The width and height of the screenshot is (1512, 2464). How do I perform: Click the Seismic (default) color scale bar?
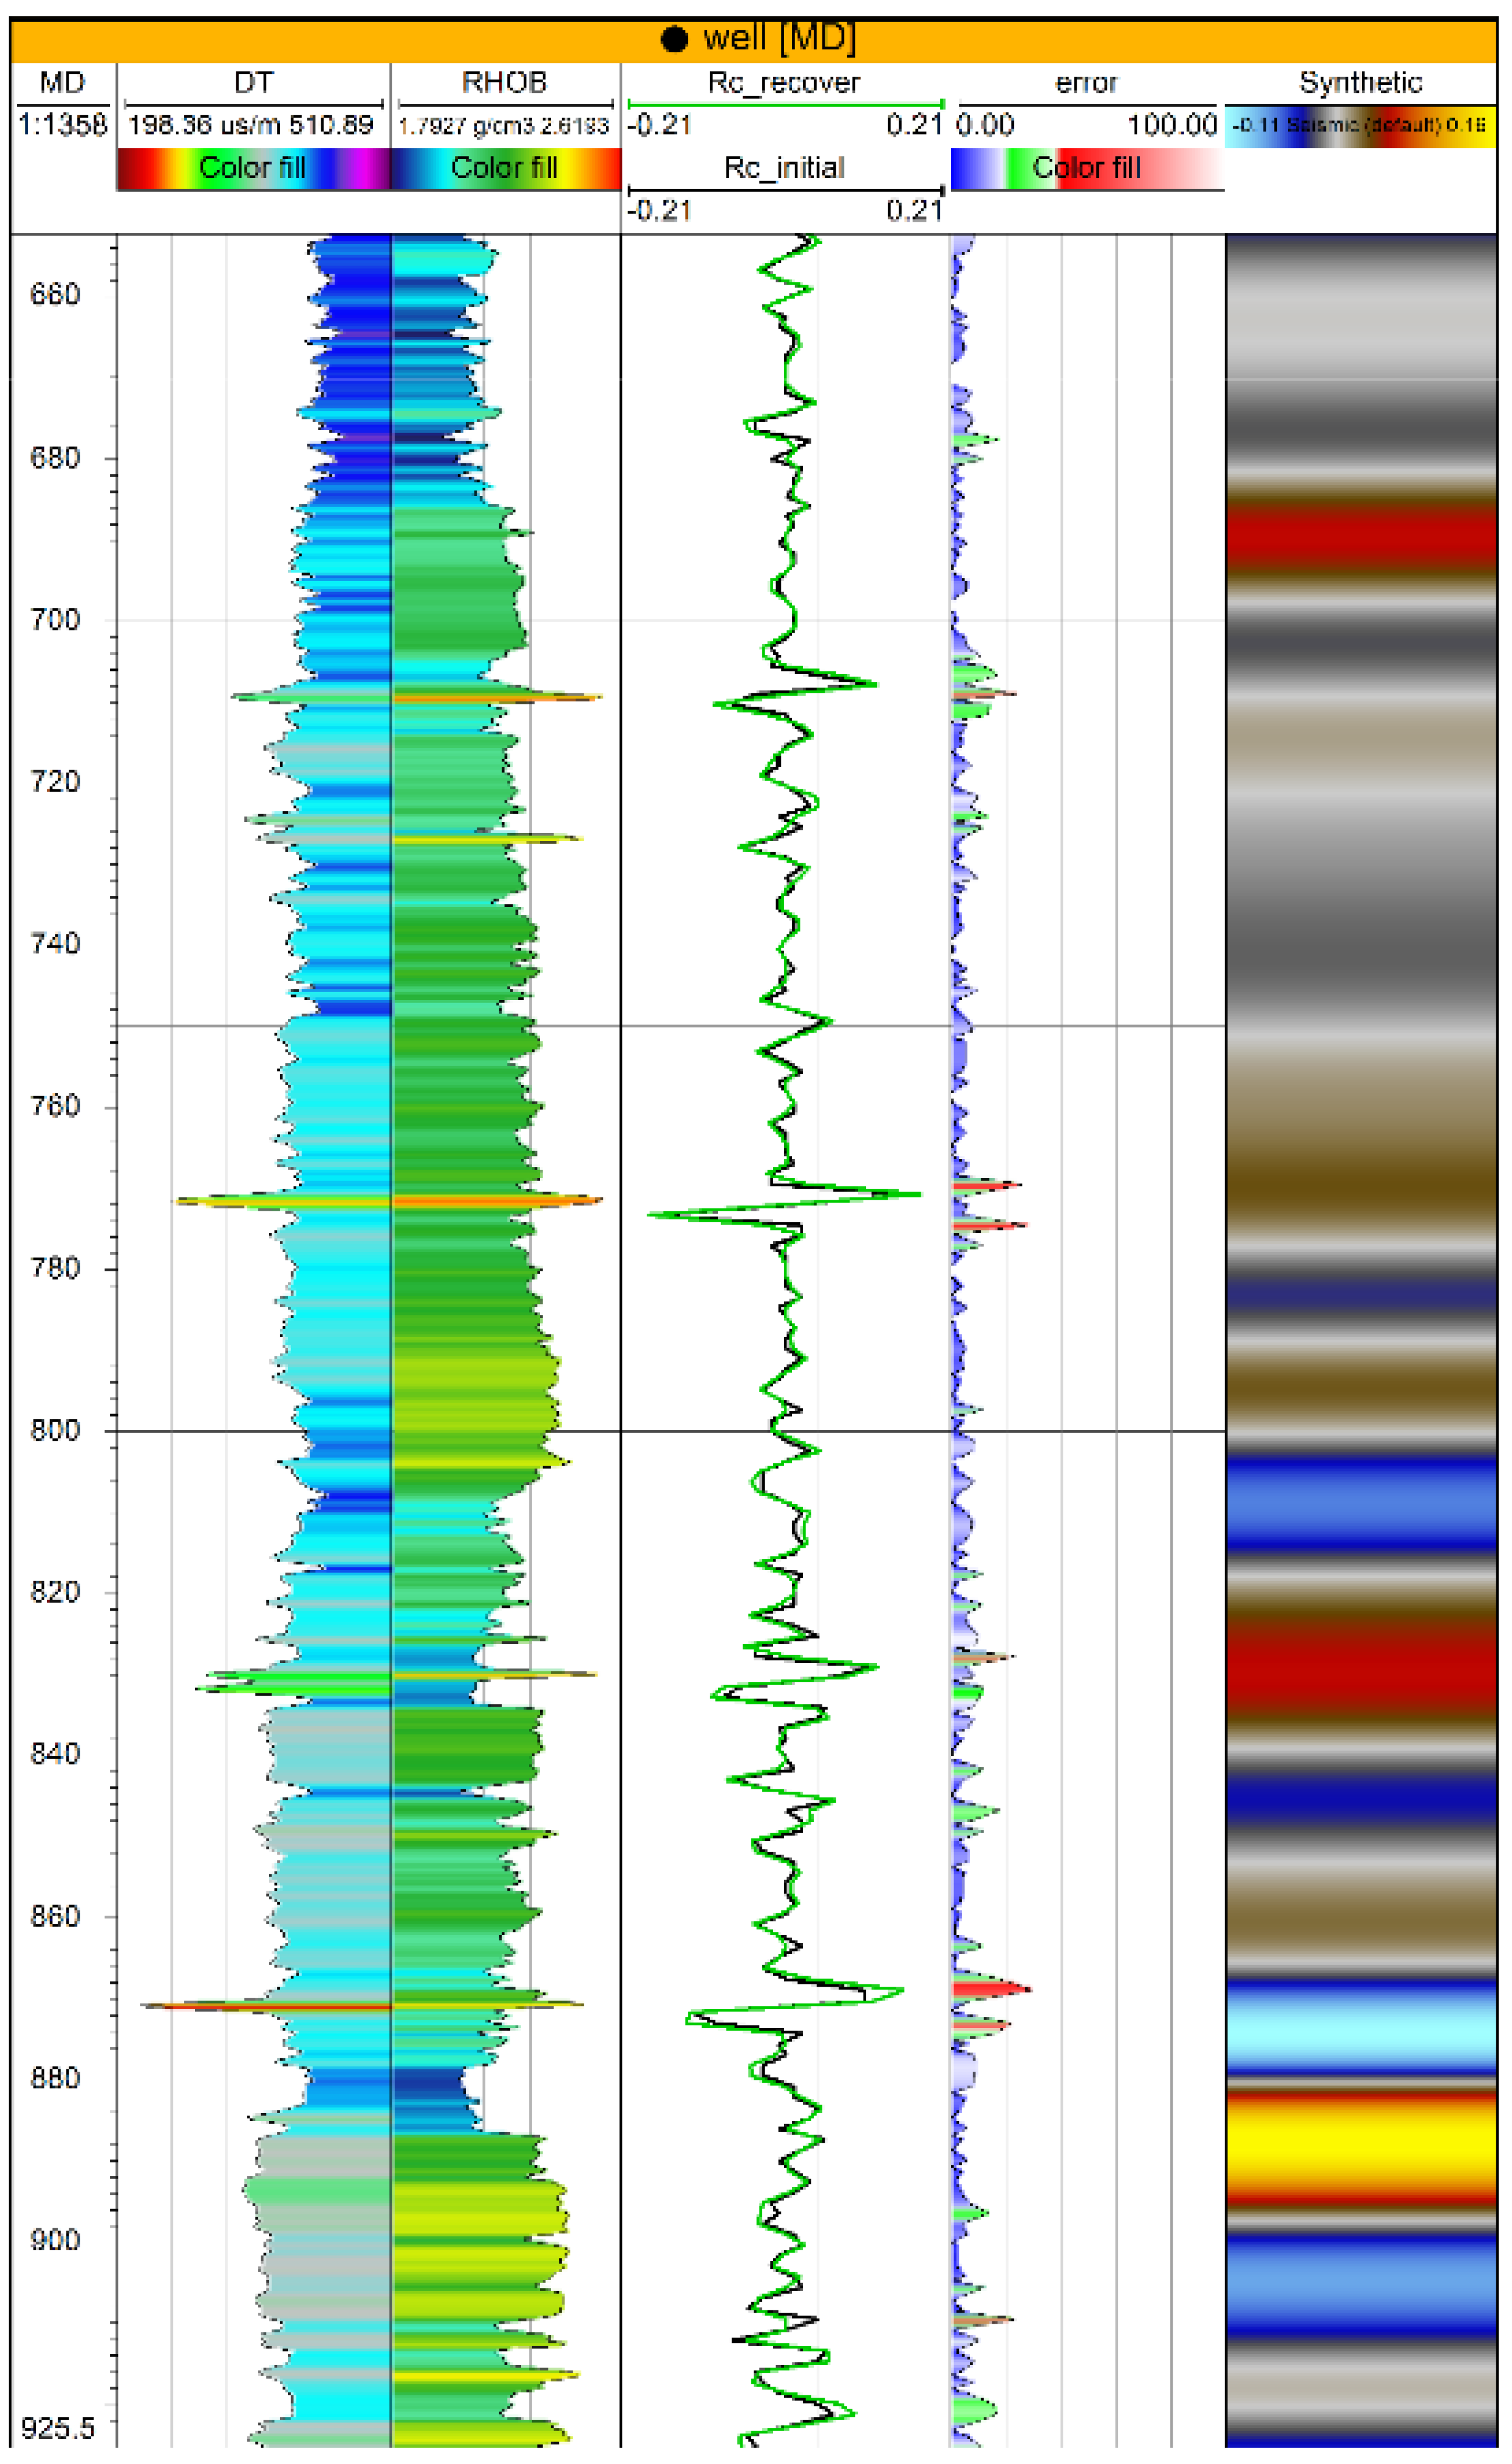pyautogui.click(x=1360, y=126)
